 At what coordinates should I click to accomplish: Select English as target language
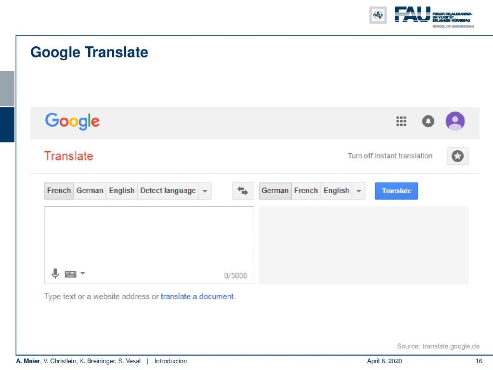coord(337,191)
